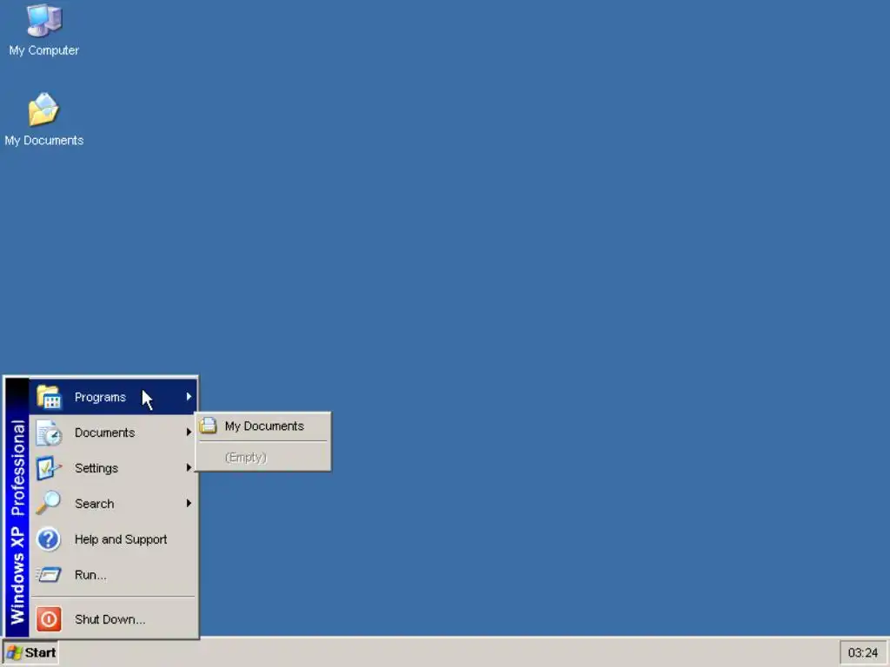Click the red Shut Down power icon
The height and width of the screenshot is (667, 890).
point(49,618)
